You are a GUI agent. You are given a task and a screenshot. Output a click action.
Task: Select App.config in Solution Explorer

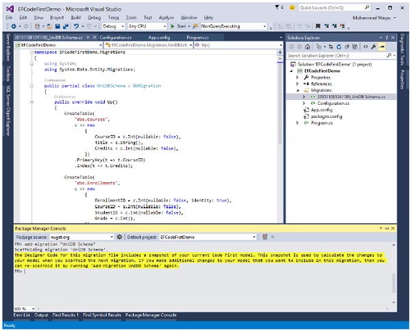coord(321,110)
